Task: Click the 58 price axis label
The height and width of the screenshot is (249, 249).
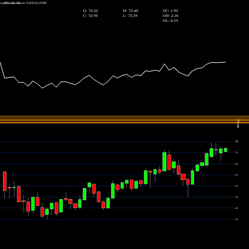Action: point(237,186)
